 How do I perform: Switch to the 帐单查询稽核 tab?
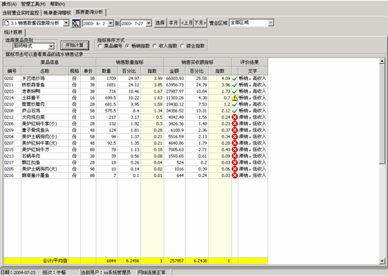[57, 13]
